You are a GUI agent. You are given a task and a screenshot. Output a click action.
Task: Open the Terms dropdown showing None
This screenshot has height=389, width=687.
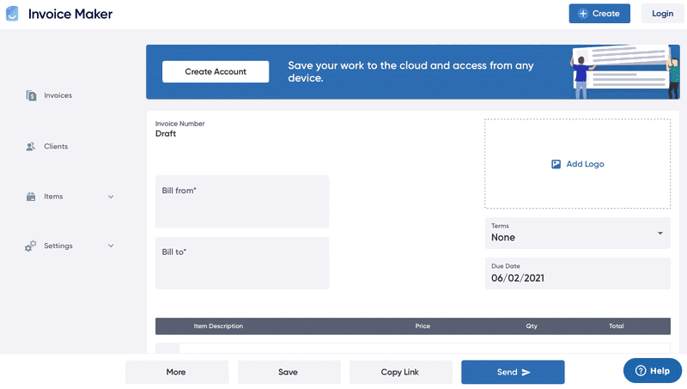pos(577,234)
